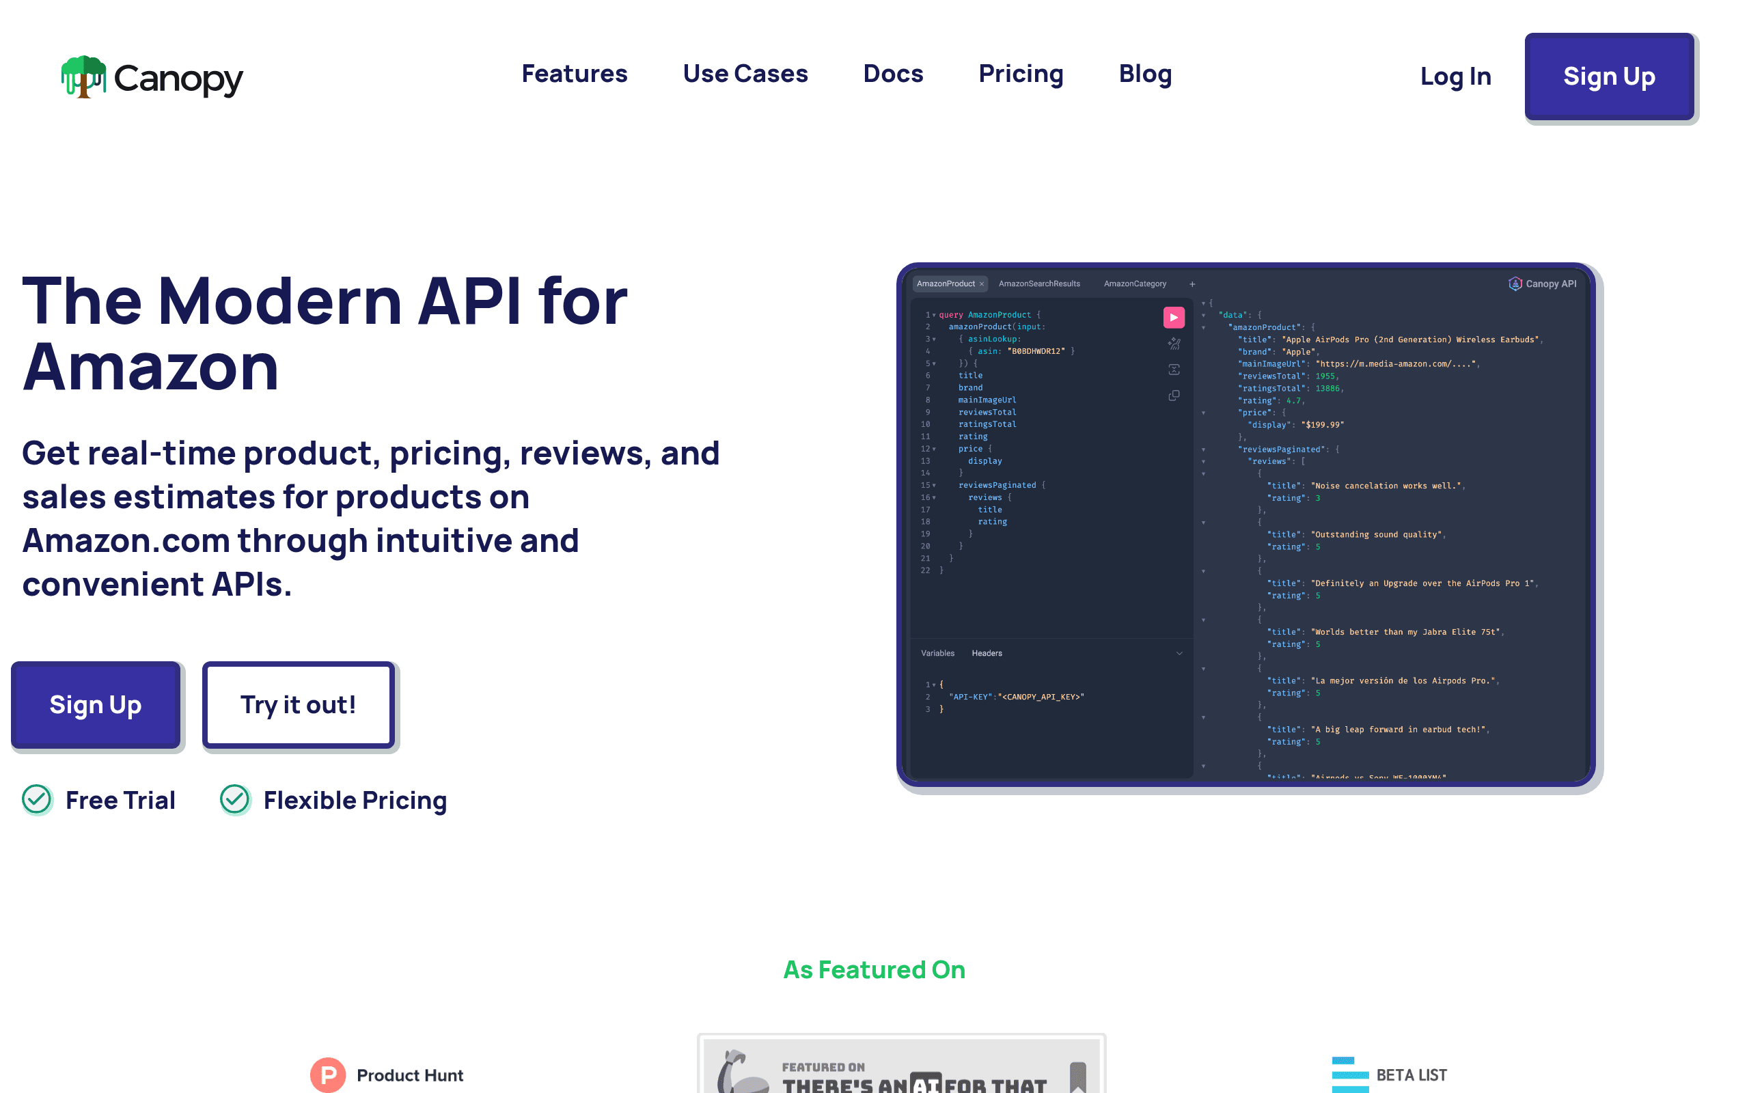Image resolution: width=1749 pixels, height=1093 pixels.
Task: Collapse the "price" node in the response
Action: tap(1203, 413)
